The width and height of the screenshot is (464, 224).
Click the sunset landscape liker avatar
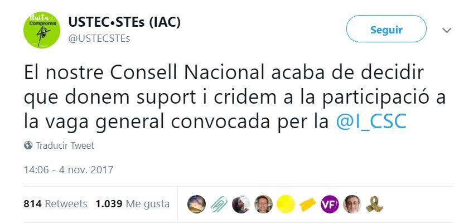196,204
